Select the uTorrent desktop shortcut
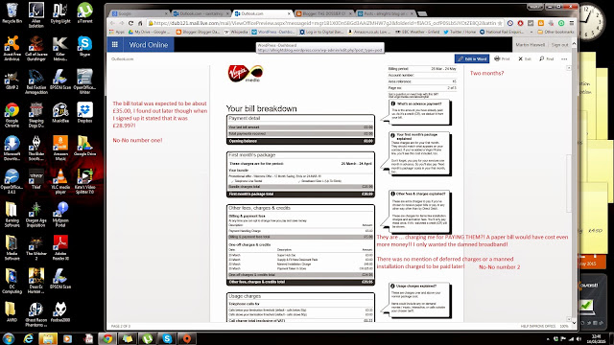The height and width of the screenshot is (345, 614). tap(84, 13)
